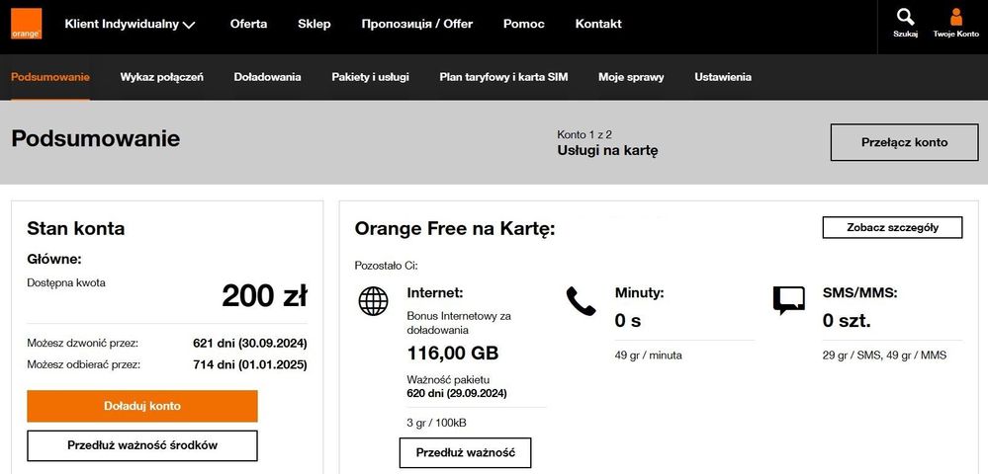Click the Zobacz szczegóły button
988x474 pixels.
(x=892, y=227)
